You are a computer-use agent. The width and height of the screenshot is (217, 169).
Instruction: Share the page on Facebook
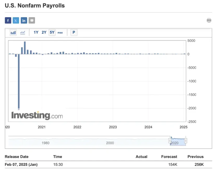click(8, 20)
